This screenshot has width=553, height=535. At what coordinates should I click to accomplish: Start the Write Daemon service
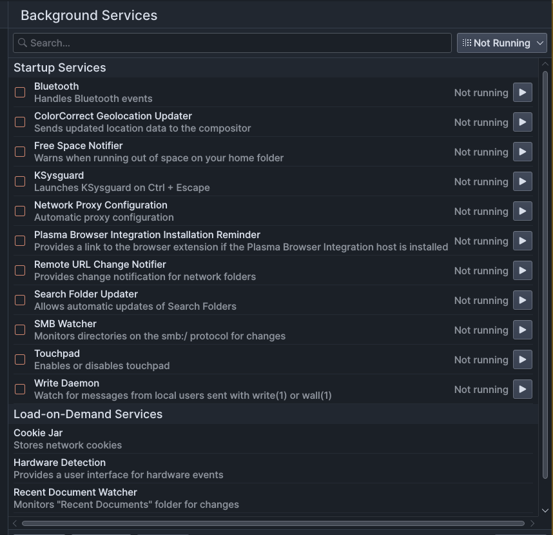point(522,389)
